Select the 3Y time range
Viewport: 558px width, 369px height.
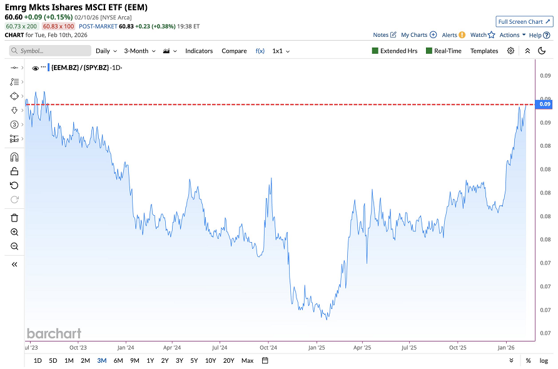[x=180, y=360]
